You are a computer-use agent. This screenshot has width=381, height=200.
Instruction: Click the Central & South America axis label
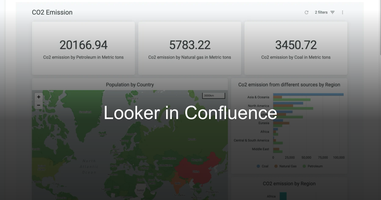click(x=251, y=140)
